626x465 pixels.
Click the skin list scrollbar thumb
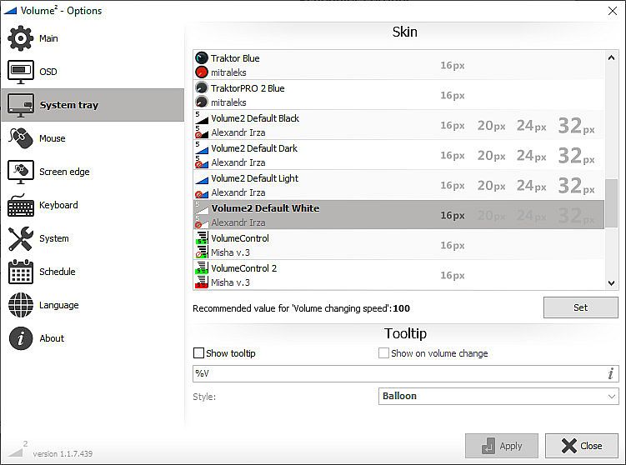point(611,203)
